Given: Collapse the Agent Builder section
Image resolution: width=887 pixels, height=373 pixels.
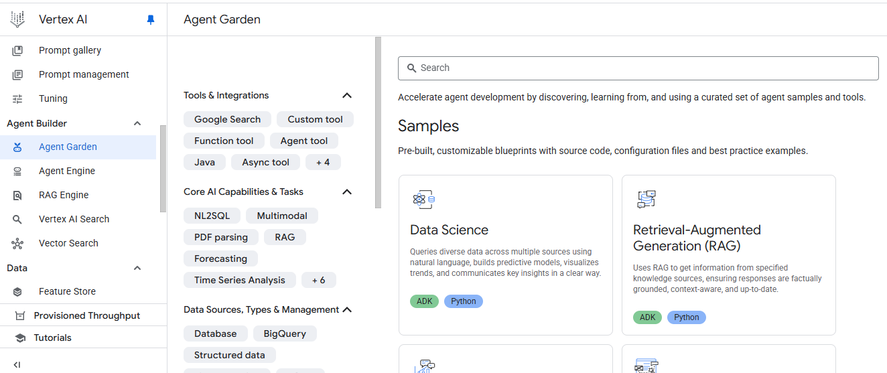Looking at the screenshot, I should tap(137, 123).
